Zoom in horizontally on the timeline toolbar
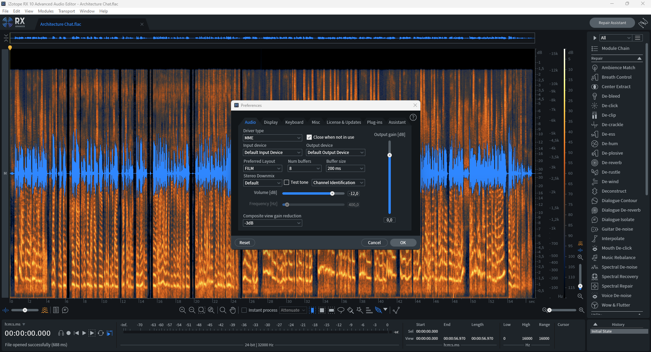The height and width of the screenshot is (352, 651). click(183, 310)
